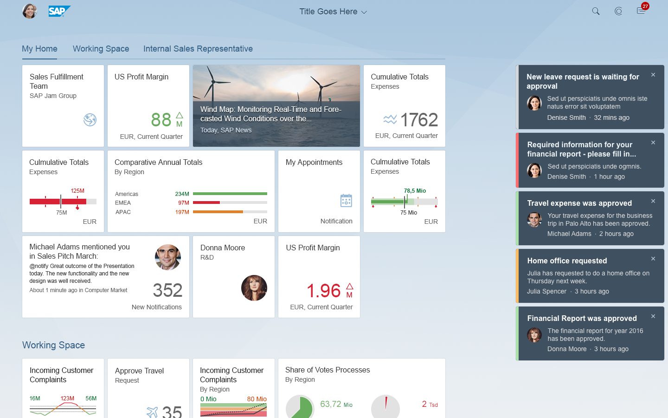The height and width of the screenshot is (418, 668).
Task: Switch to the Working Space tab
Action: coord(101,49)
